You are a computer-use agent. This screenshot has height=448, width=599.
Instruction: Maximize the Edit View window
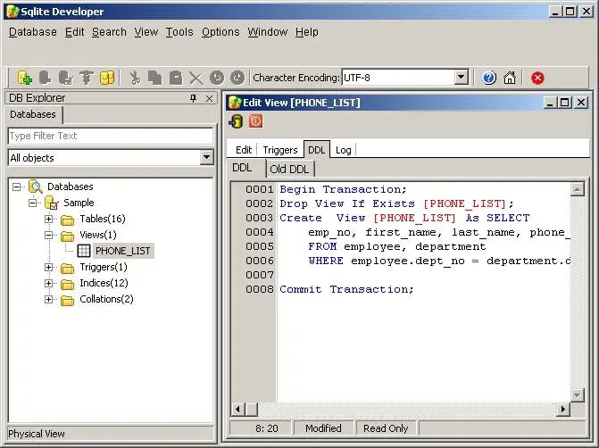coord(564,103)
